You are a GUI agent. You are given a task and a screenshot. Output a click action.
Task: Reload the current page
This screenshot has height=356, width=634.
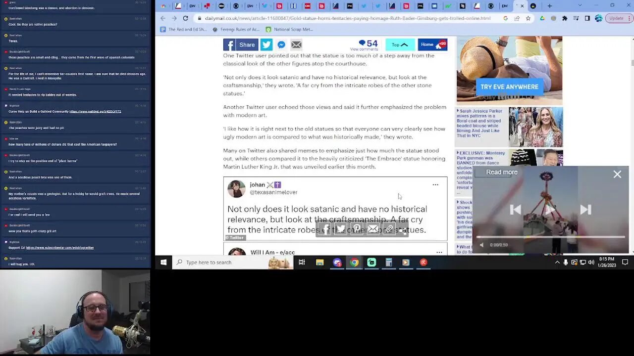coord(185,18)
